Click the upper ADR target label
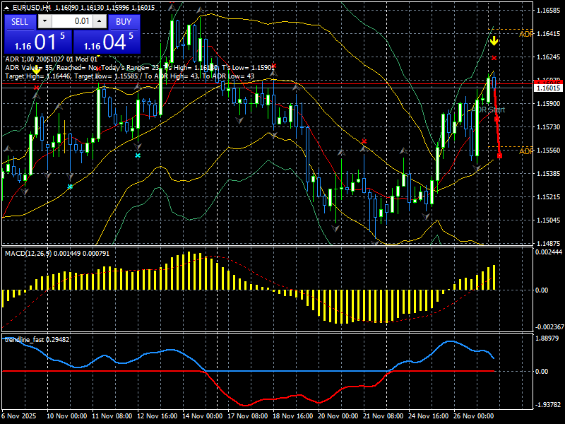The height and width of the screenshot is (424, 565). click(525, 34)
